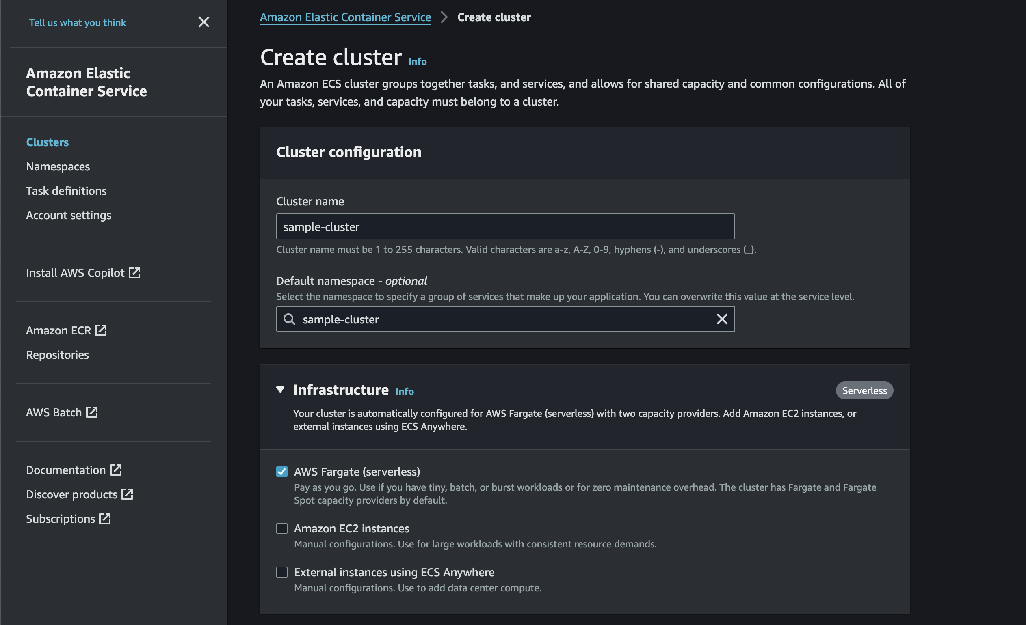Clear the Default namespace field

click(x=722, y=319)
